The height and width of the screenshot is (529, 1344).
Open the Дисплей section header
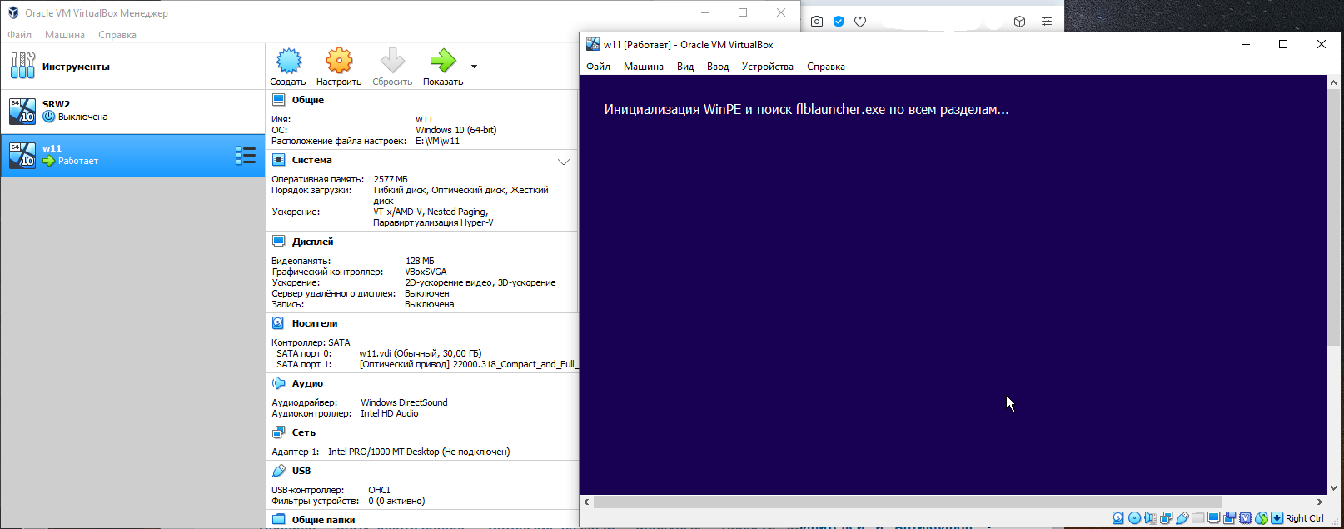[313, 242]
